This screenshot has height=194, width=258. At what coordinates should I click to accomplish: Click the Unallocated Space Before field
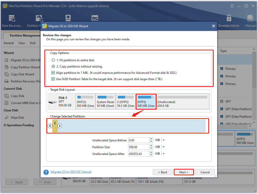[x=138, y=140]
